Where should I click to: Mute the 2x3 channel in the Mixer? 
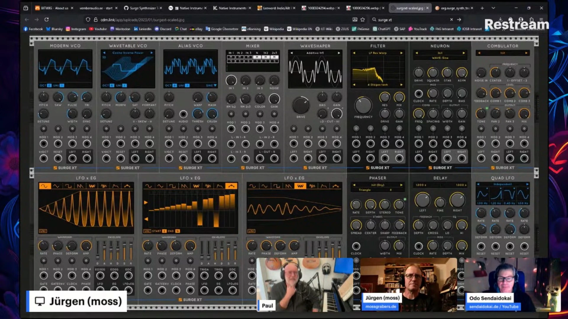pos(275,57)
